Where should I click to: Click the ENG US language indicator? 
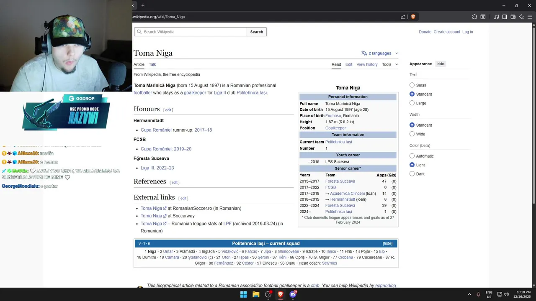[x=489, y=294]
